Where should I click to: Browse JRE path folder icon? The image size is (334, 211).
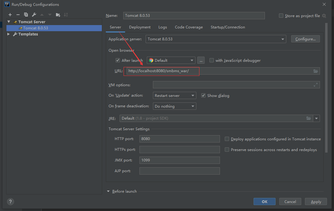tap(308, 118)
